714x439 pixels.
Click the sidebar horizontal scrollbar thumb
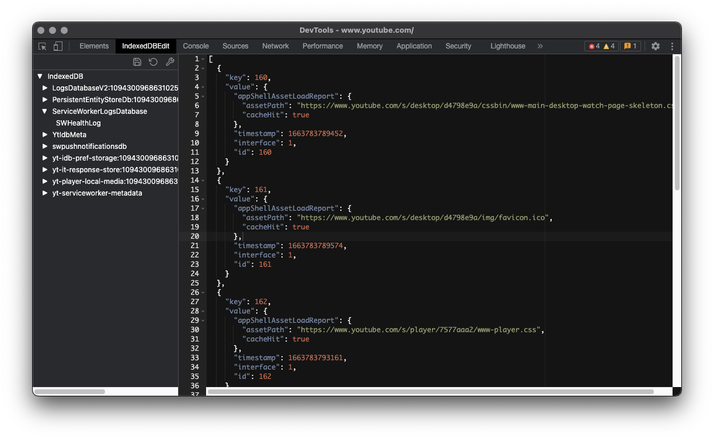[70, 392]
